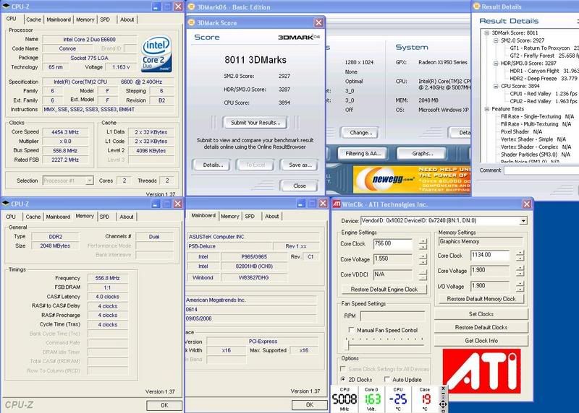Click the Result Details window title icon

point(477,6)
